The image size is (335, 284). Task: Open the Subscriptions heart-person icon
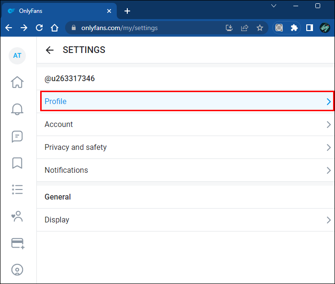[17, 216]
